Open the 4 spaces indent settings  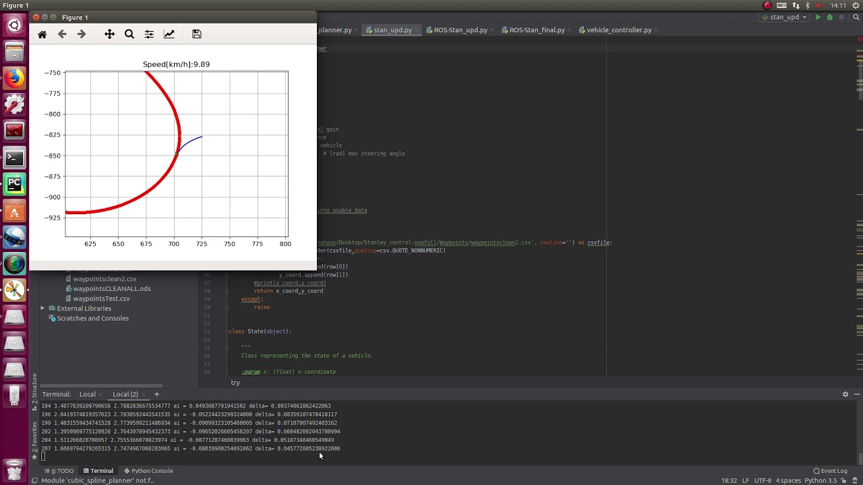787,480
